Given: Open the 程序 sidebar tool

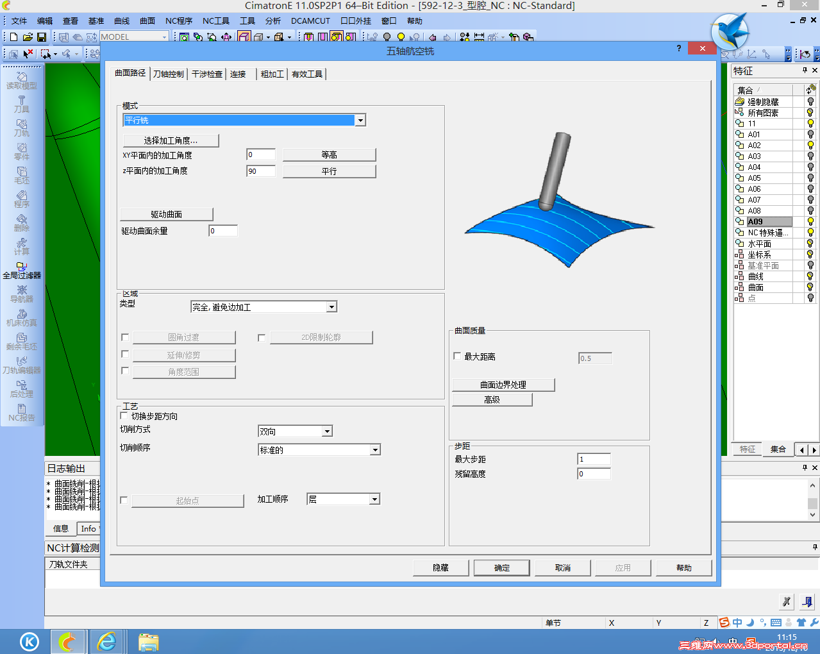Looking at the screenshot, I should point(22,199).
